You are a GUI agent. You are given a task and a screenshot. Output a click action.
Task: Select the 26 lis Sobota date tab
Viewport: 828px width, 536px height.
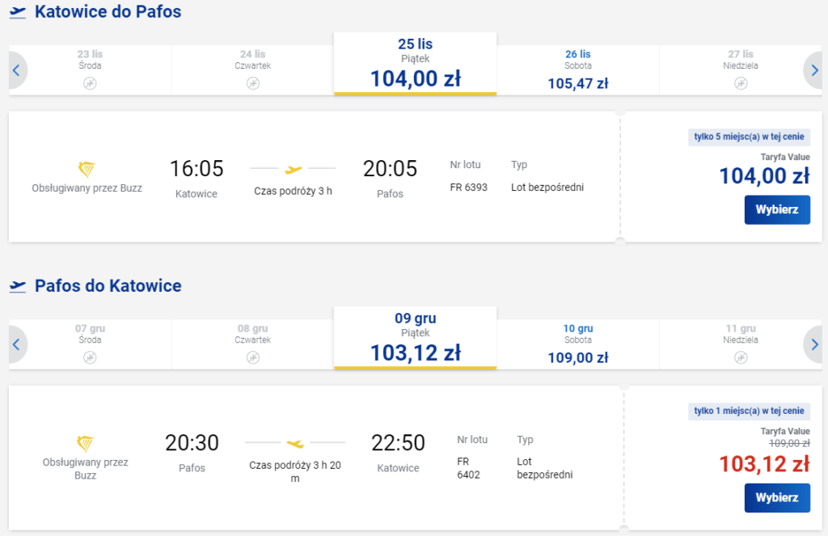tap(577, 70)
